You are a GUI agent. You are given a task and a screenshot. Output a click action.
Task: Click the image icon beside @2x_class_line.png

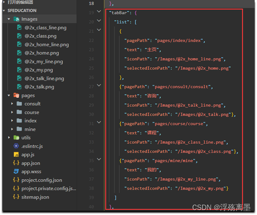19,27
